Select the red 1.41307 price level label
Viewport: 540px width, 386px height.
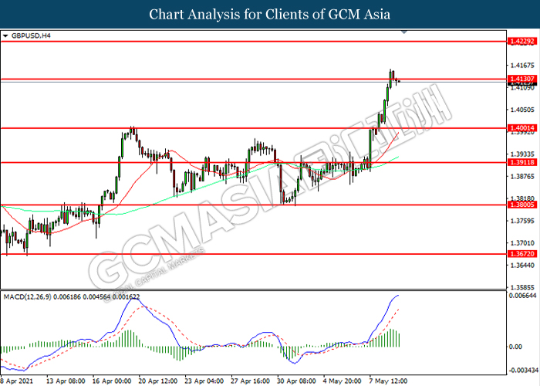(x=522, y=79)
